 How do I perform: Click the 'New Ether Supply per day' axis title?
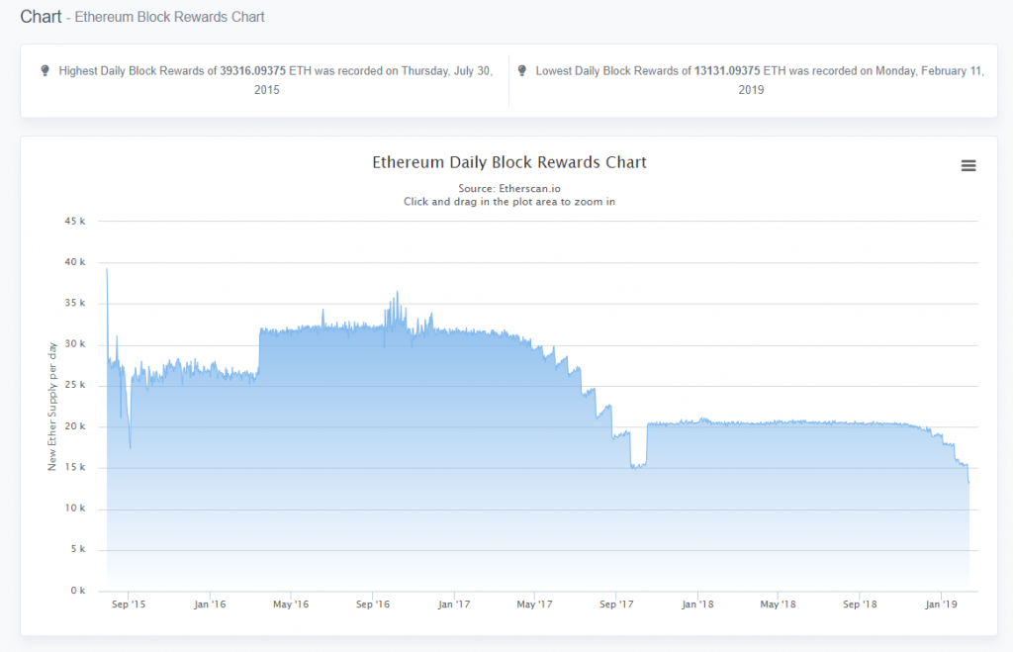52,406
